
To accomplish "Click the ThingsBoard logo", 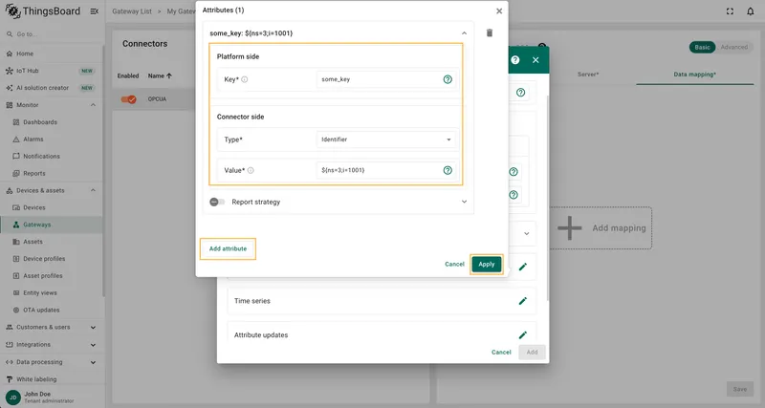I will pyautogui.click(x=43, y=11).
